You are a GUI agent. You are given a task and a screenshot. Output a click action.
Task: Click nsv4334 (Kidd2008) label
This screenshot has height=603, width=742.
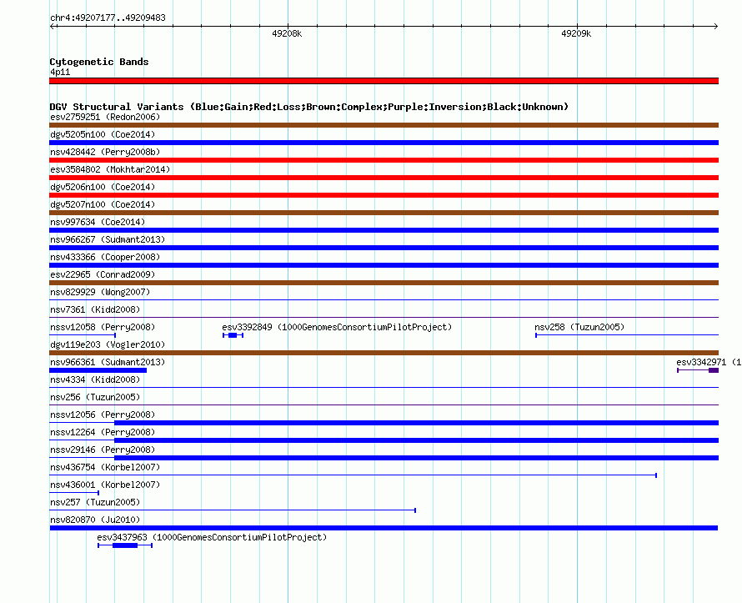click(95, 379)
